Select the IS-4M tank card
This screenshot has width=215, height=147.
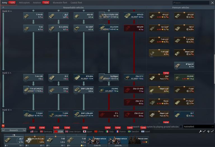tap(59, 90)
